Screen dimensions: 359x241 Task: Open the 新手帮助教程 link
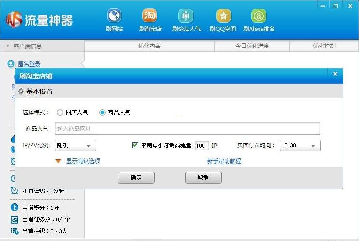(224, 161)
